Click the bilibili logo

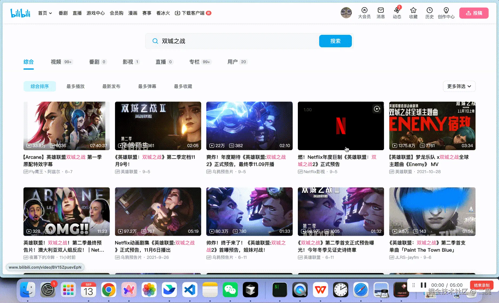click(x=20, y=13)
